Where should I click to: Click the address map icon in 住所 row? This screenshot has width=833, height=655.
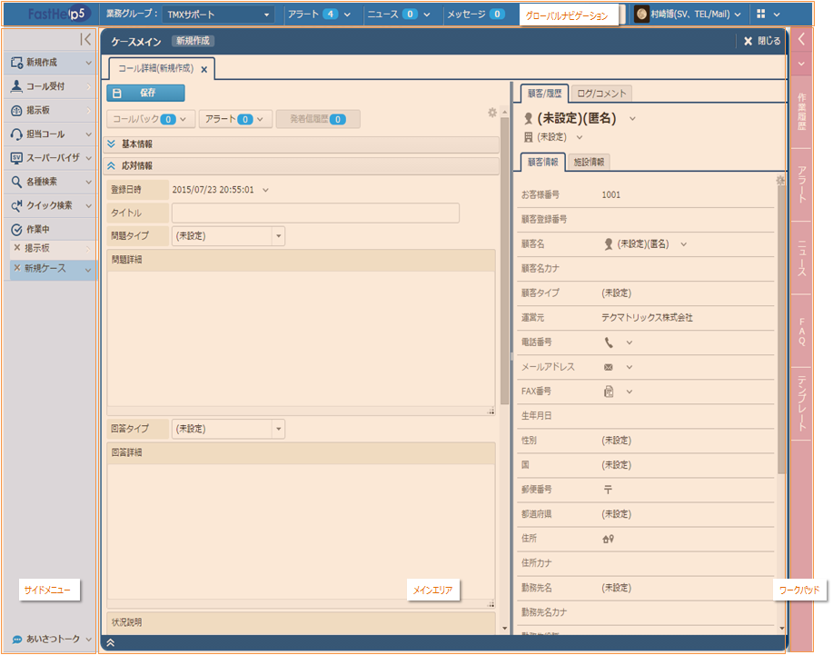coord(609,539)
